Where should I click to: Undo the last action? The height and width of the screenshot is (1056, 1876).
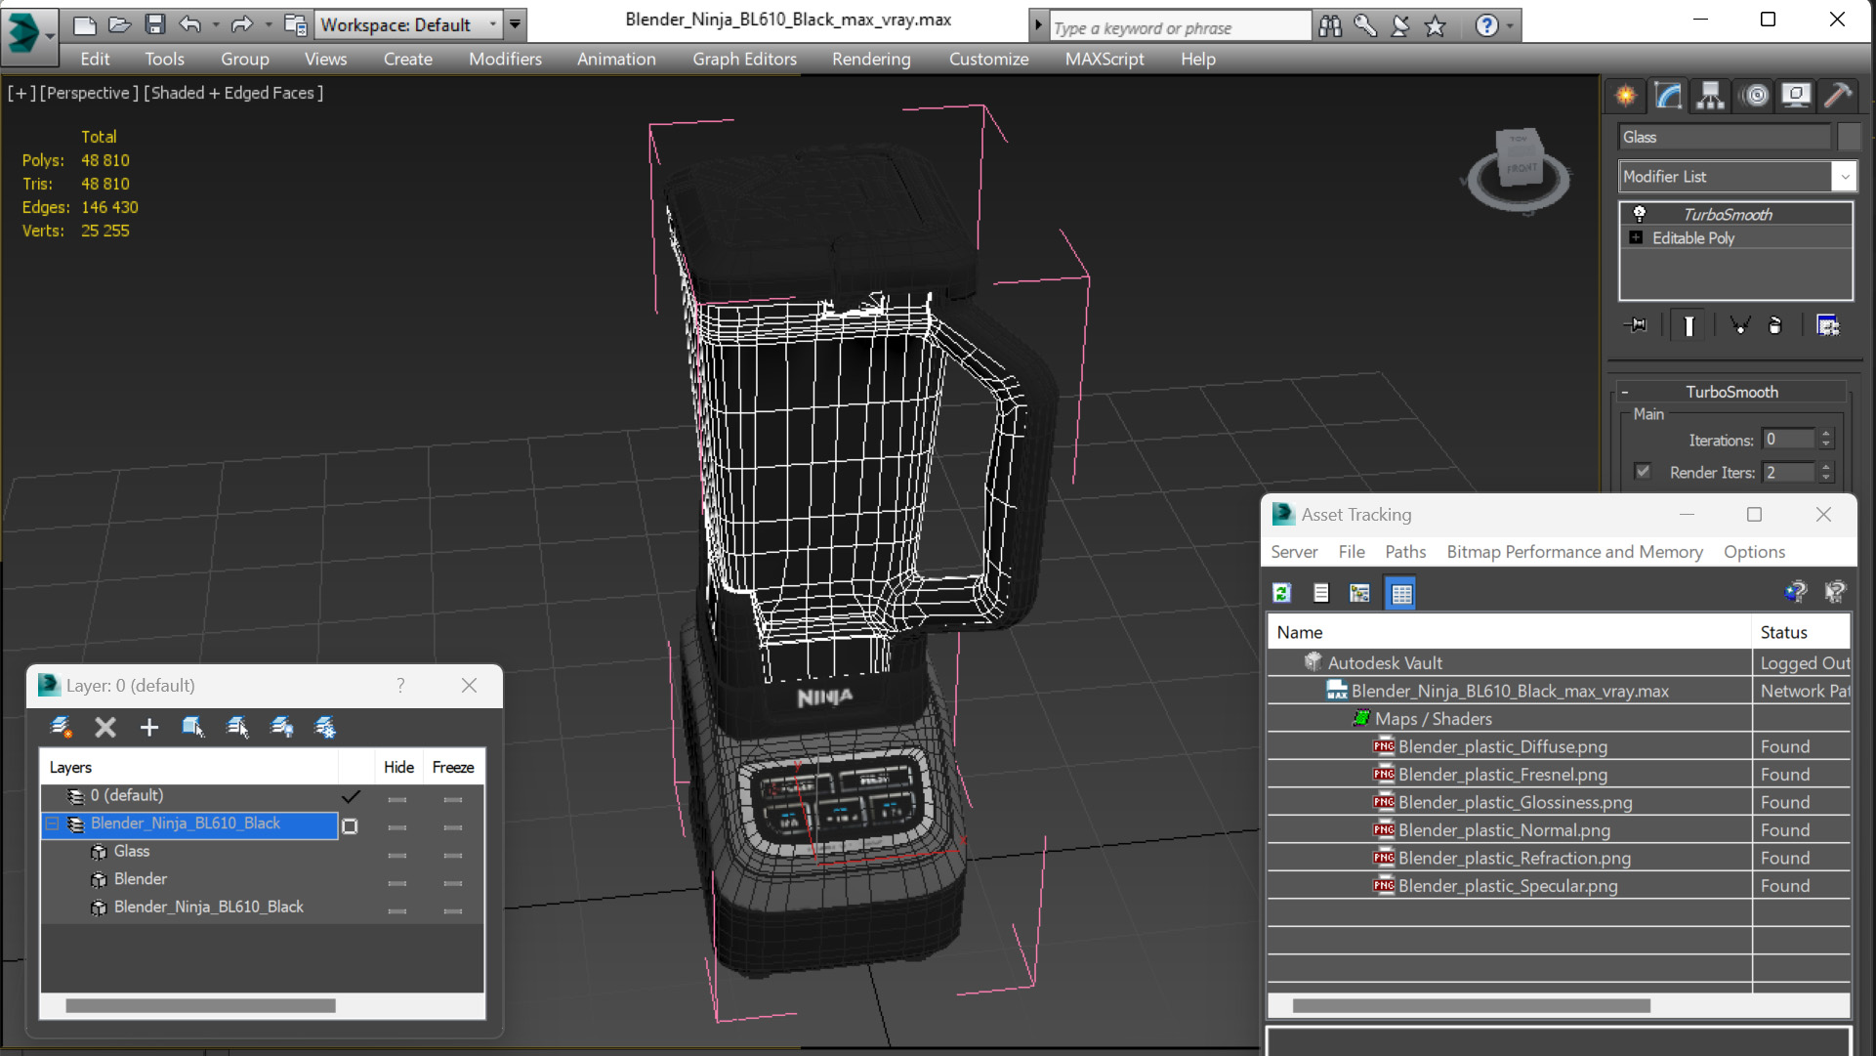190,24
